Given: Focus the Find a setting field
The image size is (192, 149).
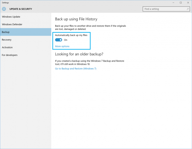Looking at the screenshot, I should tap(166, 9).
